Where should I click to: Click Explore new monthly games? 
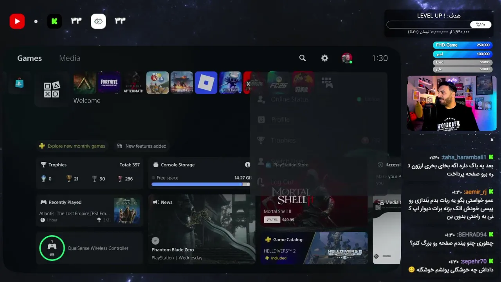[x=72, y=146]
